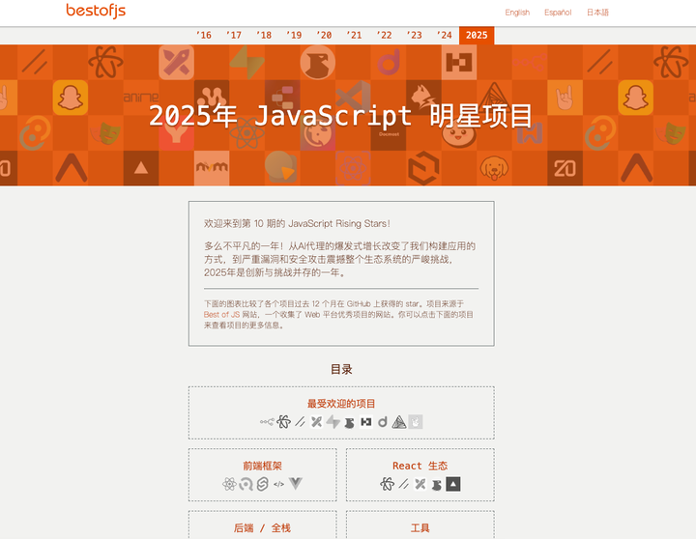696x539 pixels.
Task: Click the text 欢迎来到第 10 期的 JavaScript Rising Stars!
Action: point(297,223)
